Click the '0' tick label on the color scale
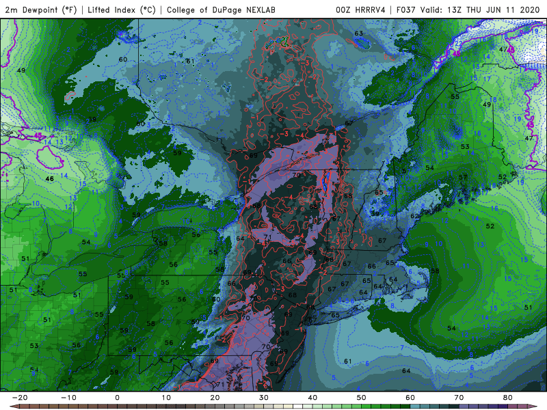The height and width of the screenshot is (410, 547). pos(117,398)
